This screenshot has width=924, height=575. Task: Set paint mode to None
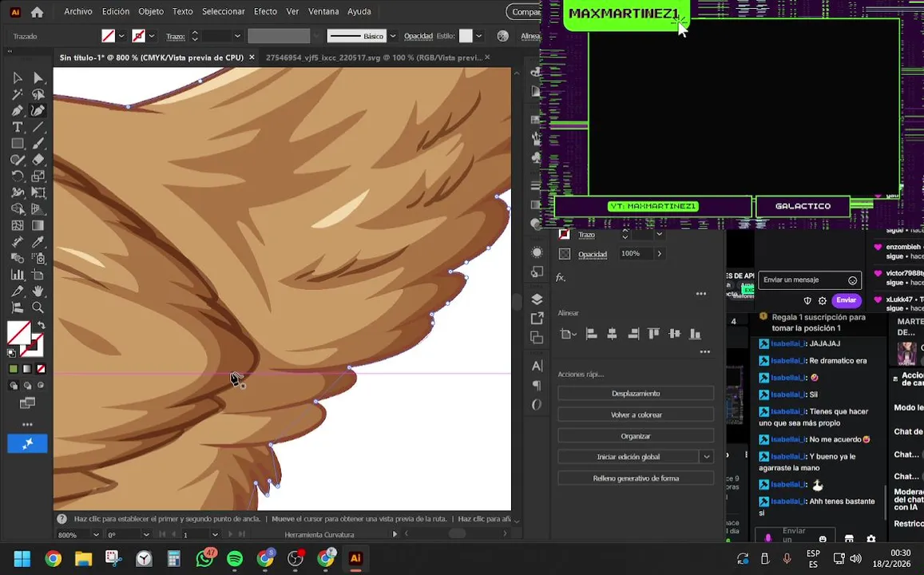click(x=41, y=369)
